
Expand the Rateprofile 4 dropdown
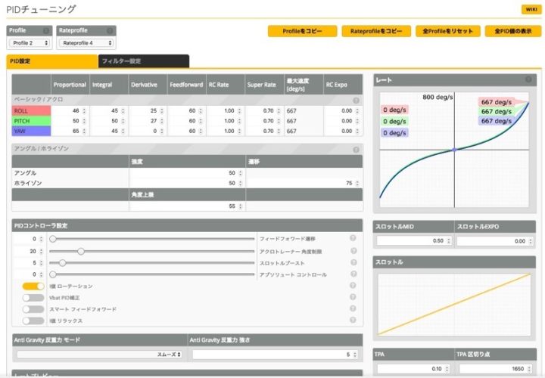point(86,43)
